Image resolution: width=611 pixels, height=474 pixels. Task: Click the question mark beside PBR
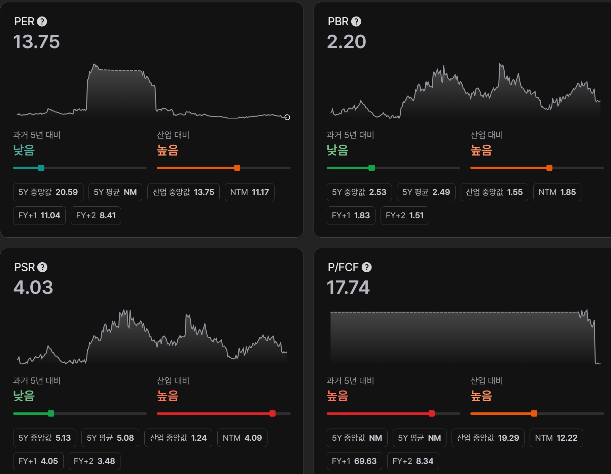pos(356,22)
